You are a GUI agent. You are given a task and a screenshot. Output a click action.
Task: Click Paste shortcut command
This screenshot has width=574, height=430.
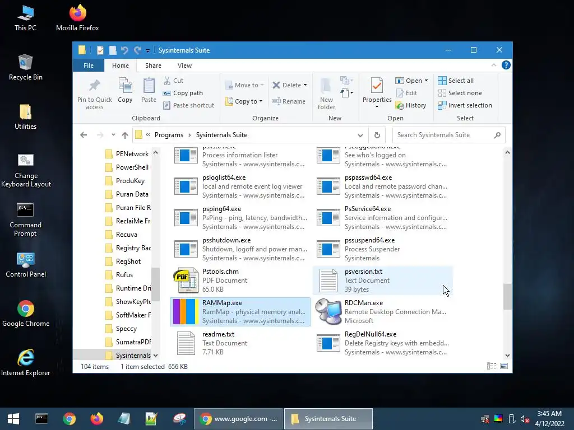click(188, 105)
